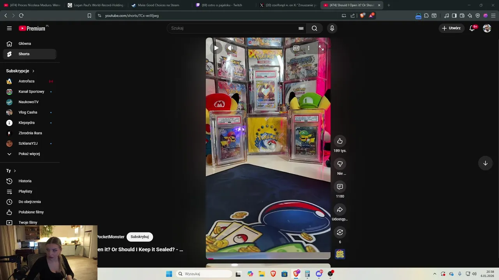Open the Short's three-dot more menu
This screenshot has height=280, width=499.
[309, 48]
